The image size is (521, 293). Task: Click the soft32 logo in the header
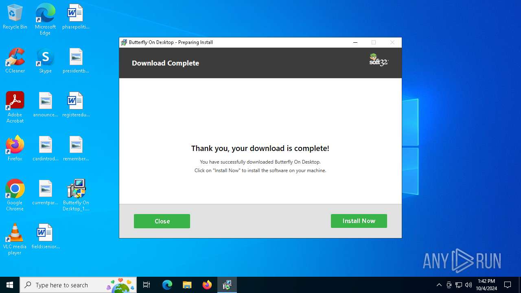point(379,60)
